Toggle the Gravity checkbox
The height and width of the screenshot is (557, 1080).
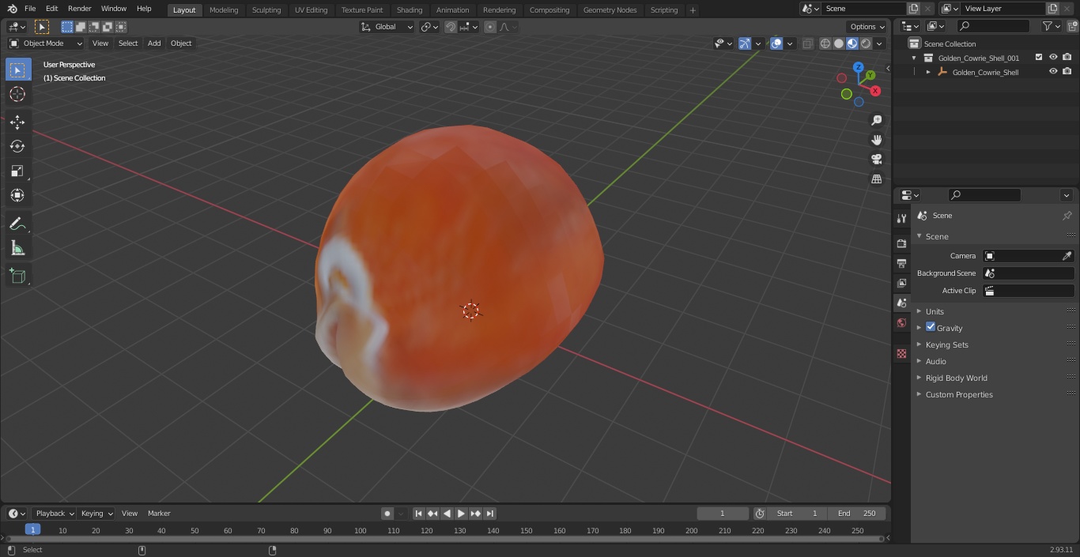(x=931, y=327)
